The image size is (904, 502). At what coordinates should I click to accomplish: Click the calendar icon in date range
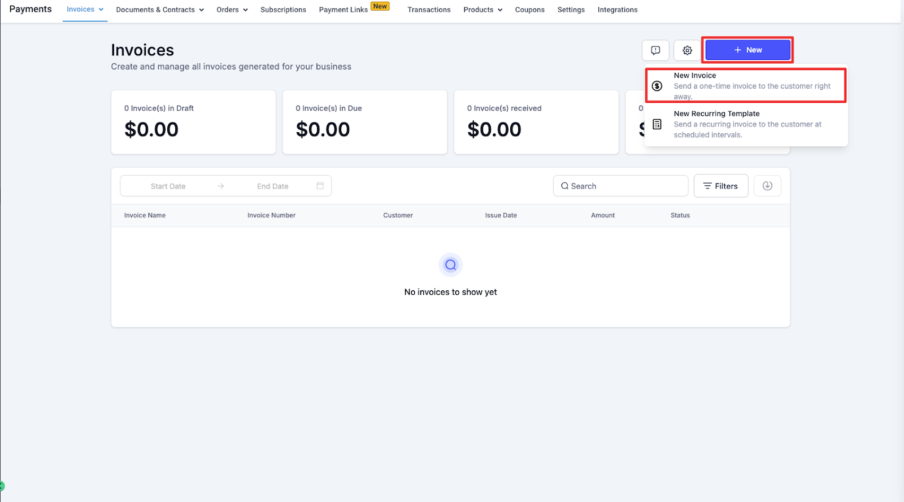pyautogui.click(x=320, y=186)
